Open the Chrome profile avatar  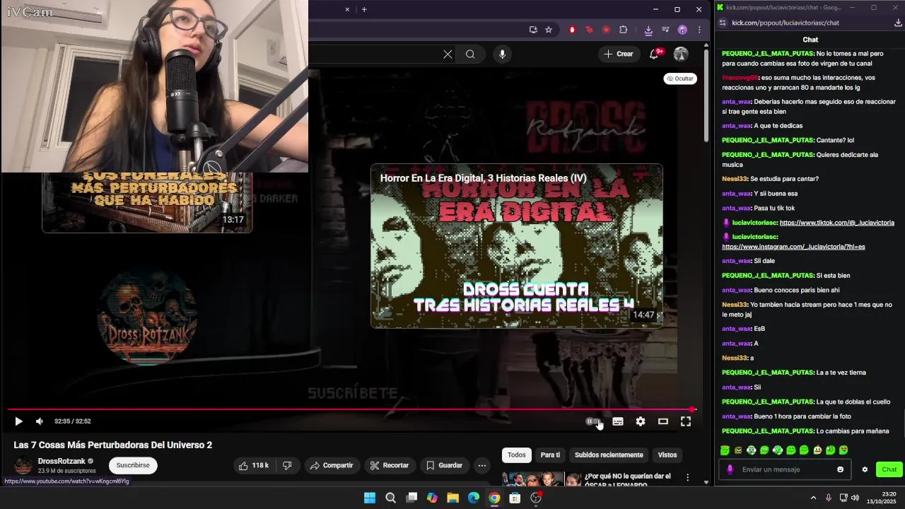click(x=682, y=30)
